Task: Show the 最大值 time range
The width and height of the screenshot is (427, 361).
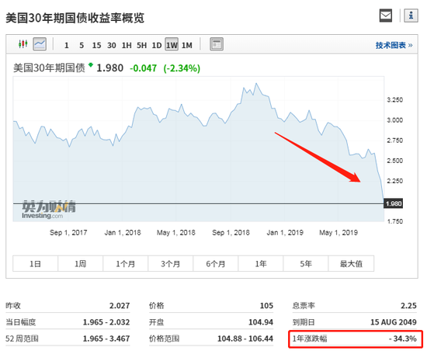Action: [x=351, y=263]
